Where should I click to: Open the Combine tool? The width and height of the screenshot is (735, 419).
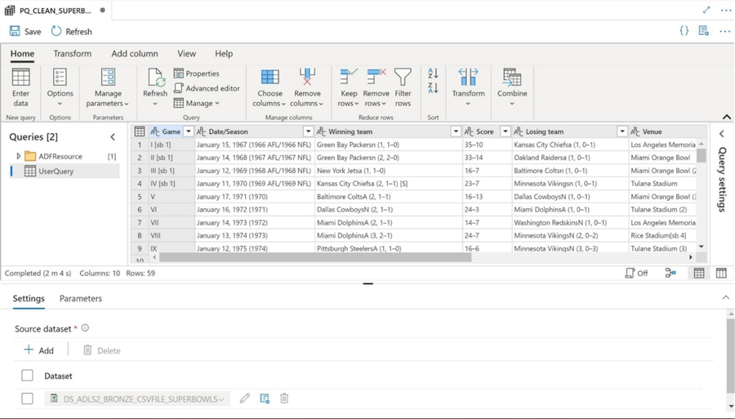[512, 78]
